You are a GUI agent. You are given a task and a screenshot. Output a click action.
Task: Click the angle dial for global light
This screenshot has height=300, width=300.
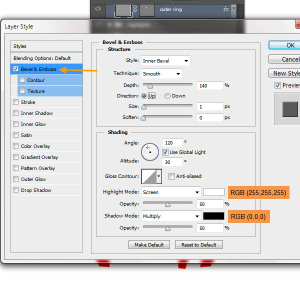pos(149,151)
